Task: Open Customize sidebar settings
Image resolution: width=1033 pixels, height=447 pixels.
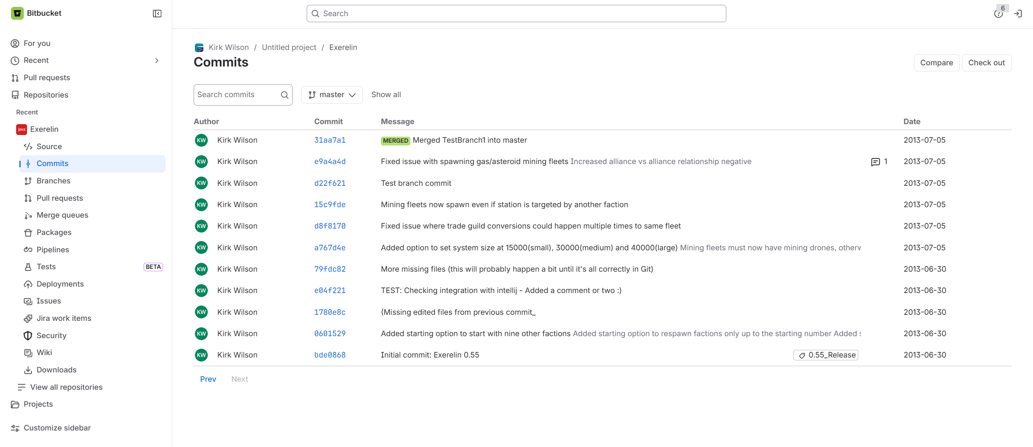Action: pyautogui.click(x=57, y=428)
